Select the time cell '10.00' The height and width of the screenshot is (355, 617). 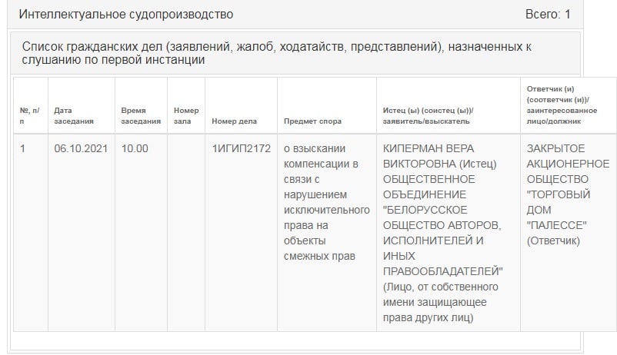[x=141, y=233]
